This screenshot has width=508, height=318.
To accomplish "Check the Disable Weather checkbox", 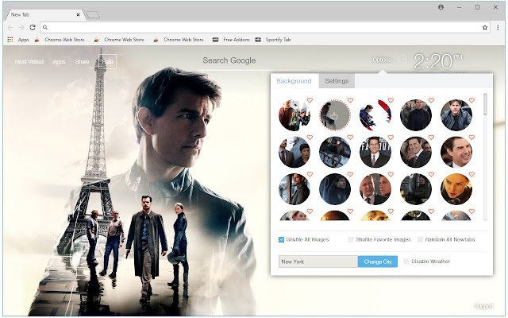I will tap(406, 262).
